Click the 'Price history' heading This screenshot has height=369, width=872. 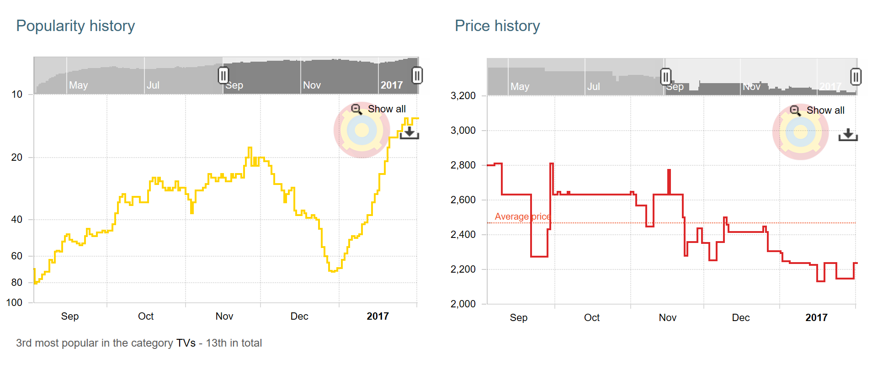tap(497, 26)
